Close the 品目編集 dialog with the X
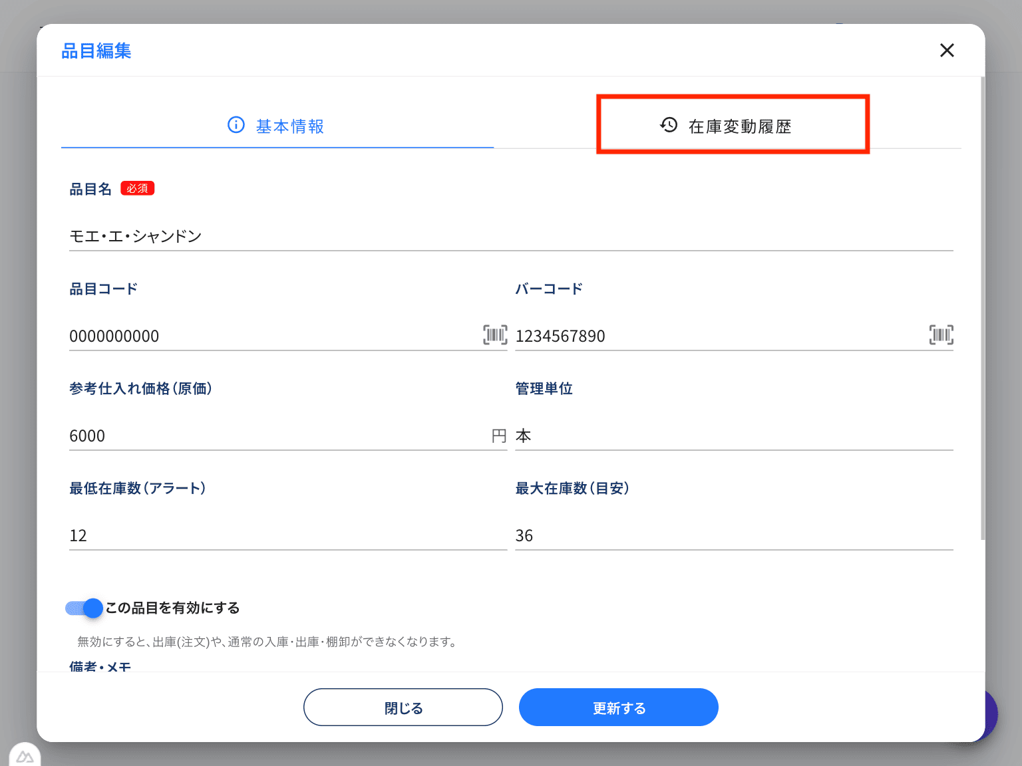1022x766 pixels. pyautogui.click(x=947, y=50)
